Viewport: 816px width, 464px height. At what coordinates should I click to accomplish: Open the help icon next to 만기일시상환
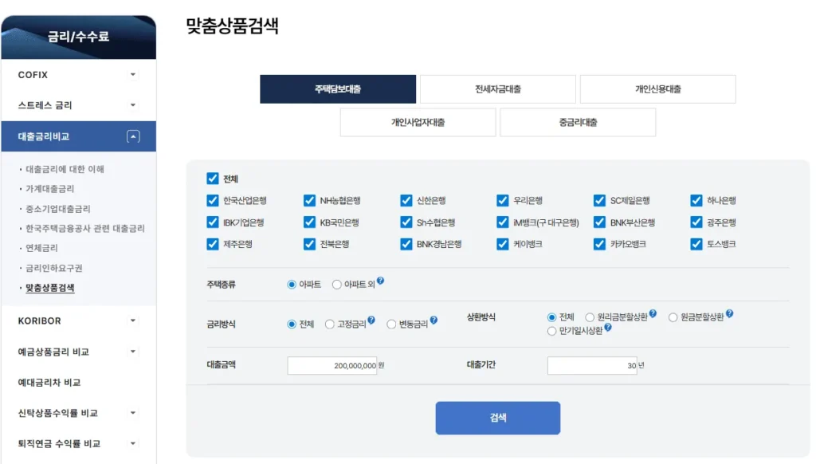tap(608, 328)
